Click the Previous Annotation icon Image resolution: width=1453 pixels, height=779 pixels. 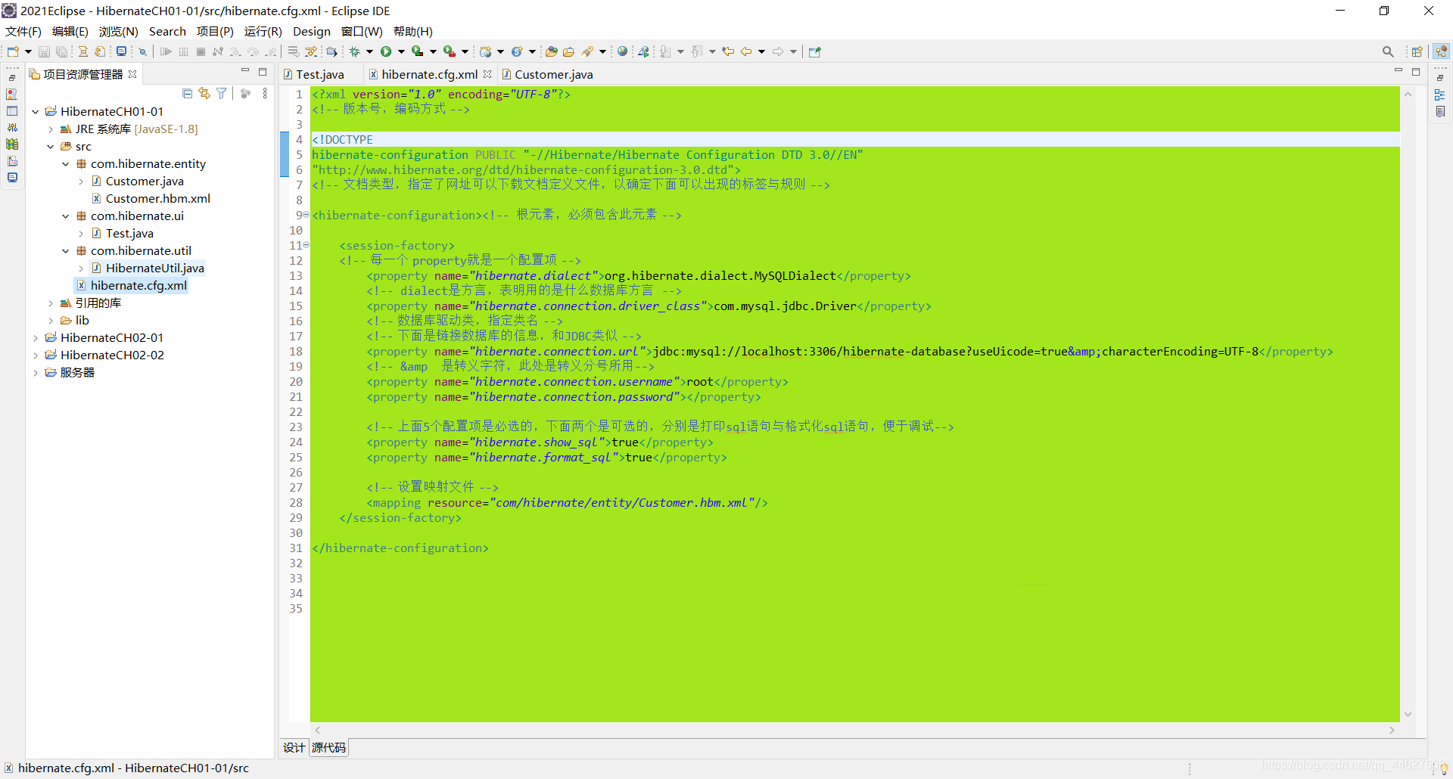pos(697,51)
